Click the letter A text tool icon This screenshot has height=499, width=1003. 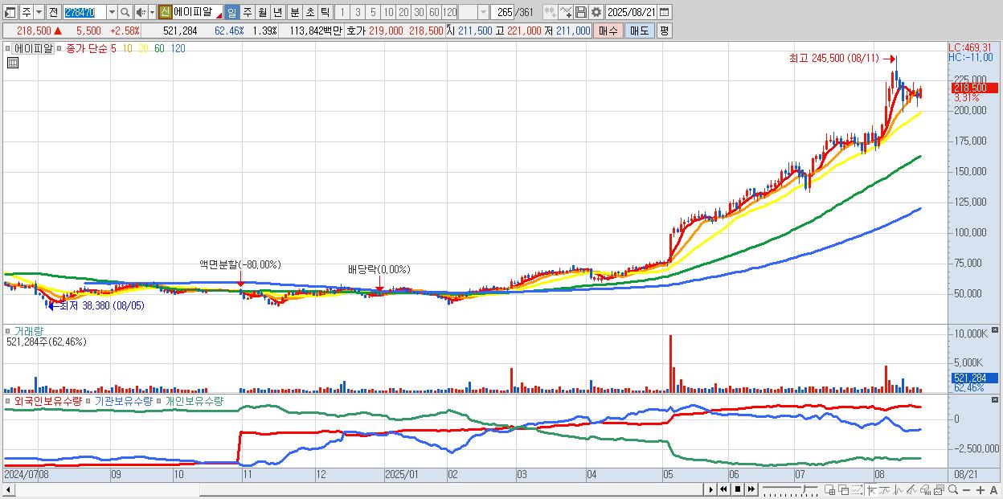coord(993,489)
